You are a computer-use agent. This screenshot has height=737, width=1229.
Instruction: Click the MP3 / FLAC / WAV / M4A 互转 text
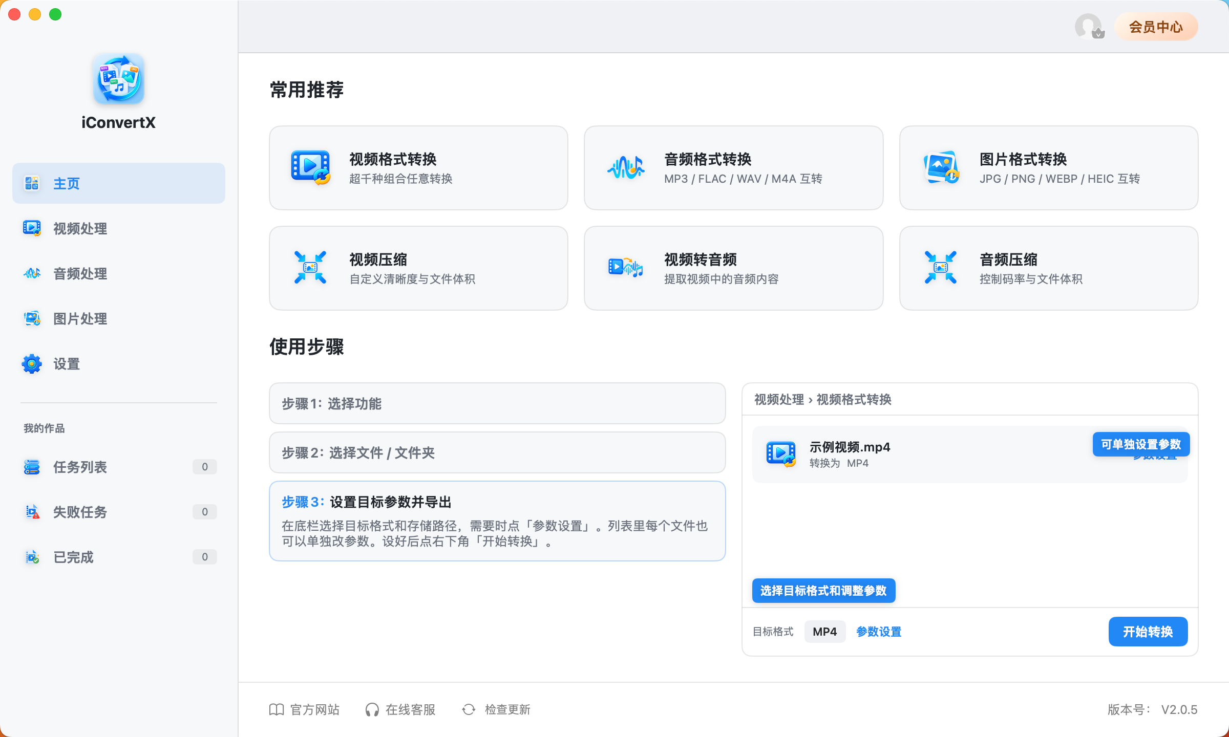pyautogui.click(x=743, y=179)
